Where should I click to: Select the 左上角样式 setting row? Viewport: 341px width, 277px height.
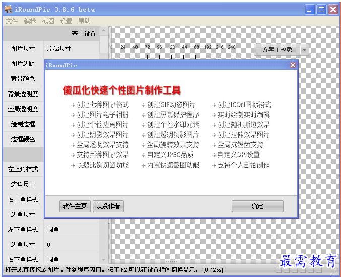[x=23, y=169]
